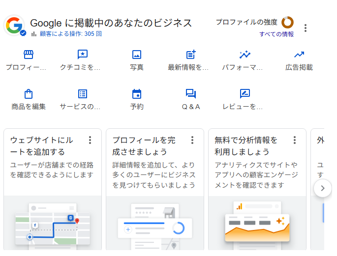Click the レビュー request icon

245,94
